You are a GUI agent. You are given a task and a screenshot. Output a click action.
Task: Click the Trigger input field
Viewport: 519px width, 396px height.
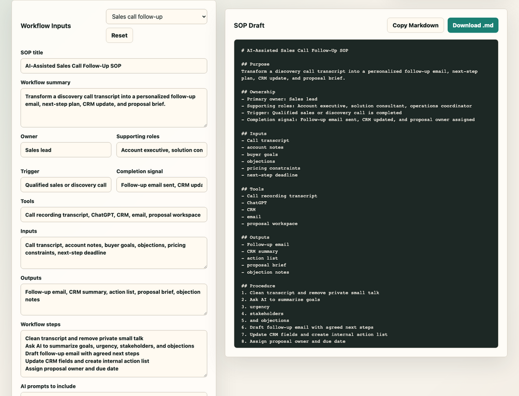pyautogui.click(x=66, y=185)
